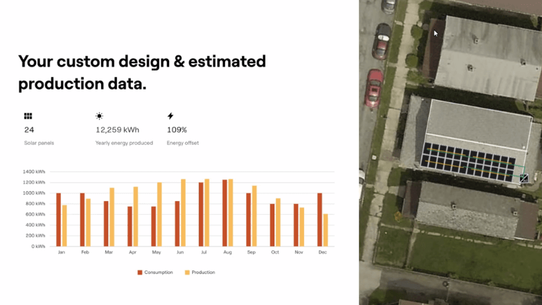542x305 pixels.
Task: Click the January consumption bar
Action: click(59, 220)
